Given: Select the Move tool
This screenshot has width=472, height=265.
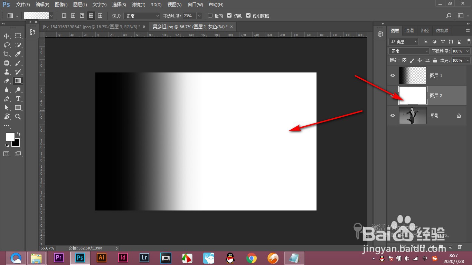Looking at the screenshot, I should point(7,36).
